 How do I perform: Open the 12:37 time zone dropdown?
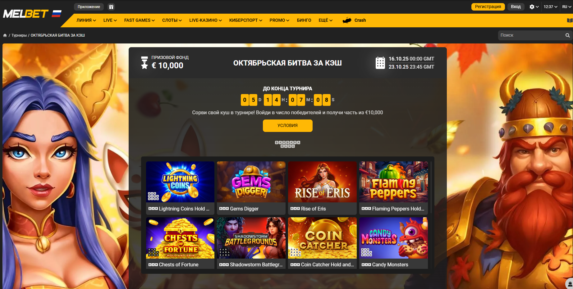pyautogui.click(x=550, y=7)
